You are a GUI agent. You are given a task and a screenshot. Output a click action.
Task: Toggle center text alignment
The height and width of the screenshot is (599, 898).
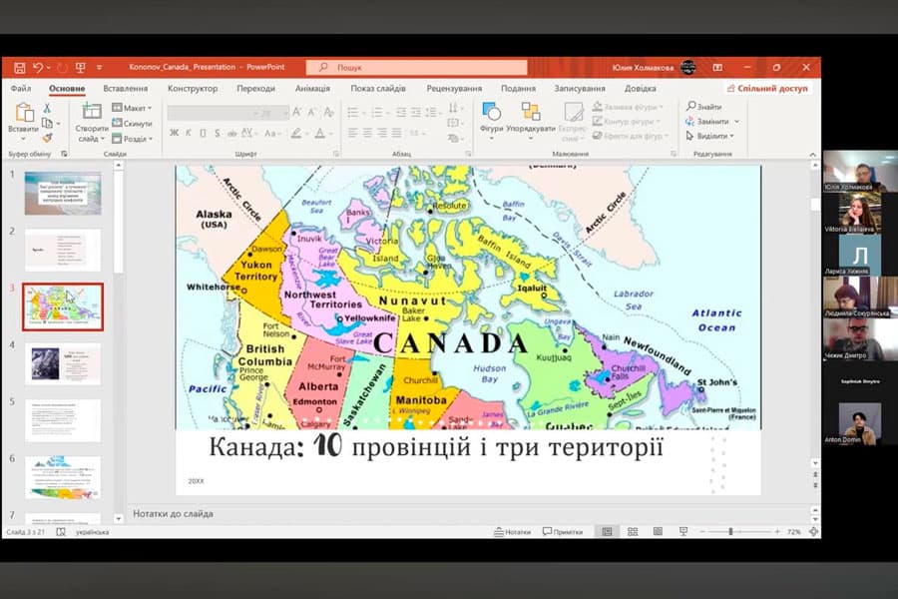[367, 133]
